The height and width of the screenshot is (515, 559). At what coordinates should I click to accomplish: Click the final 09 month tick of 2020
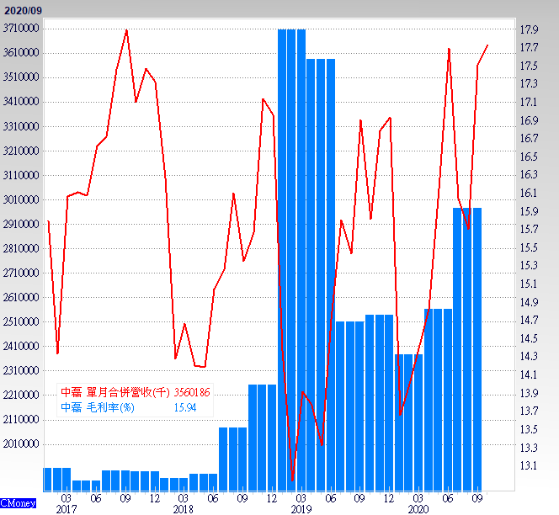[x=477, y=498]
